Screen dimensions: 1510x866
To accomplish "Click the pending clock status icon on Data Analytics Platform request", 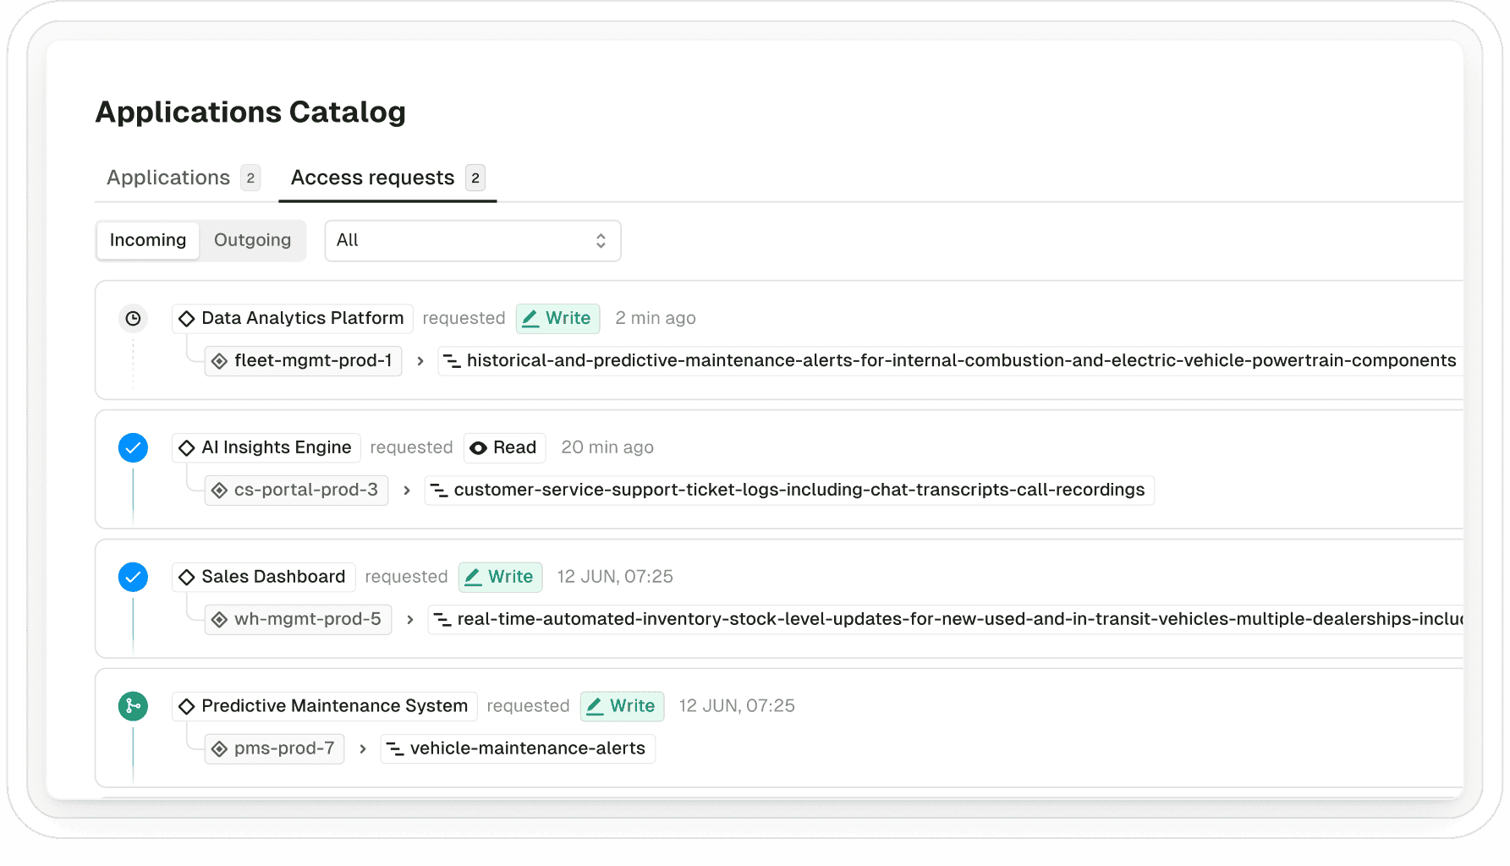I will 133,319.
